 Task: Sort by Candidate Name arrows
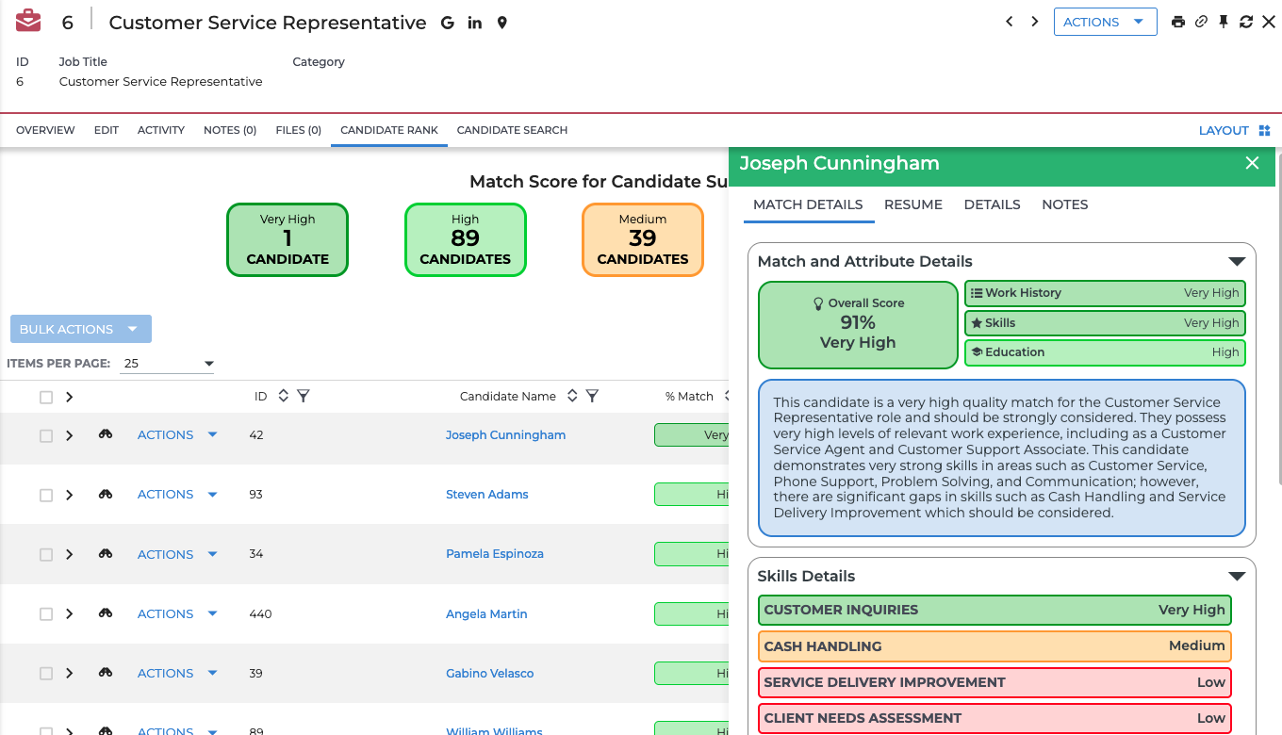571,397
